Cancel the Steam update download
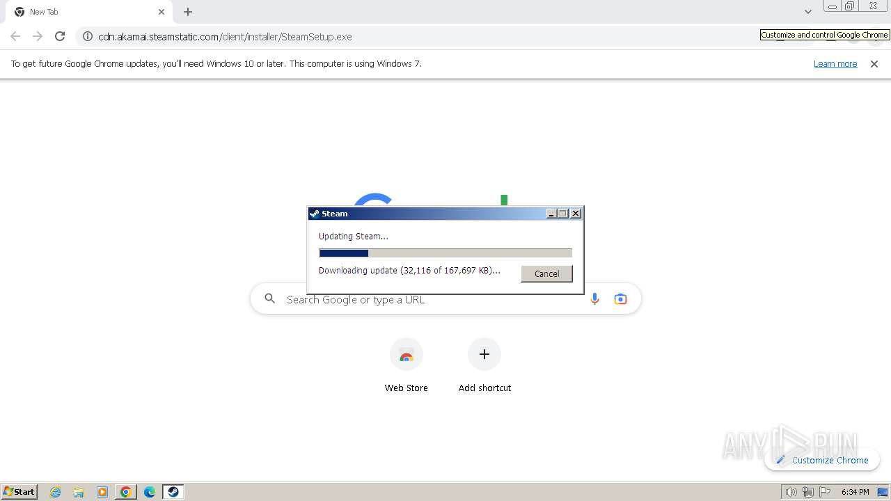This screenshot has width=891, height=501. 546,273
